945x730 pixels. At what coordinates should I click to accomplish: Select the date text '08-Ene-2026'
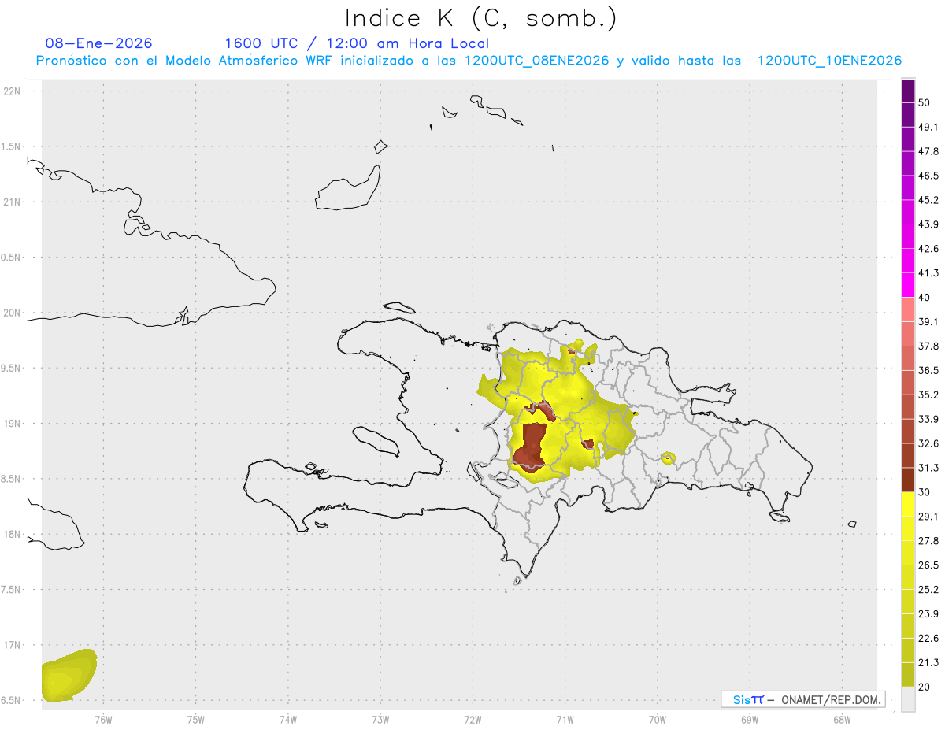[99, 43]
